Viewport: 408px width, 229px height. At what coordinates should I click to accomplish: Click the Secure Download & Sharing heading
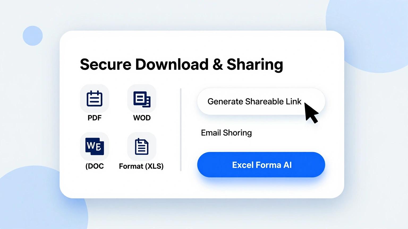click(x=181, y=64)
